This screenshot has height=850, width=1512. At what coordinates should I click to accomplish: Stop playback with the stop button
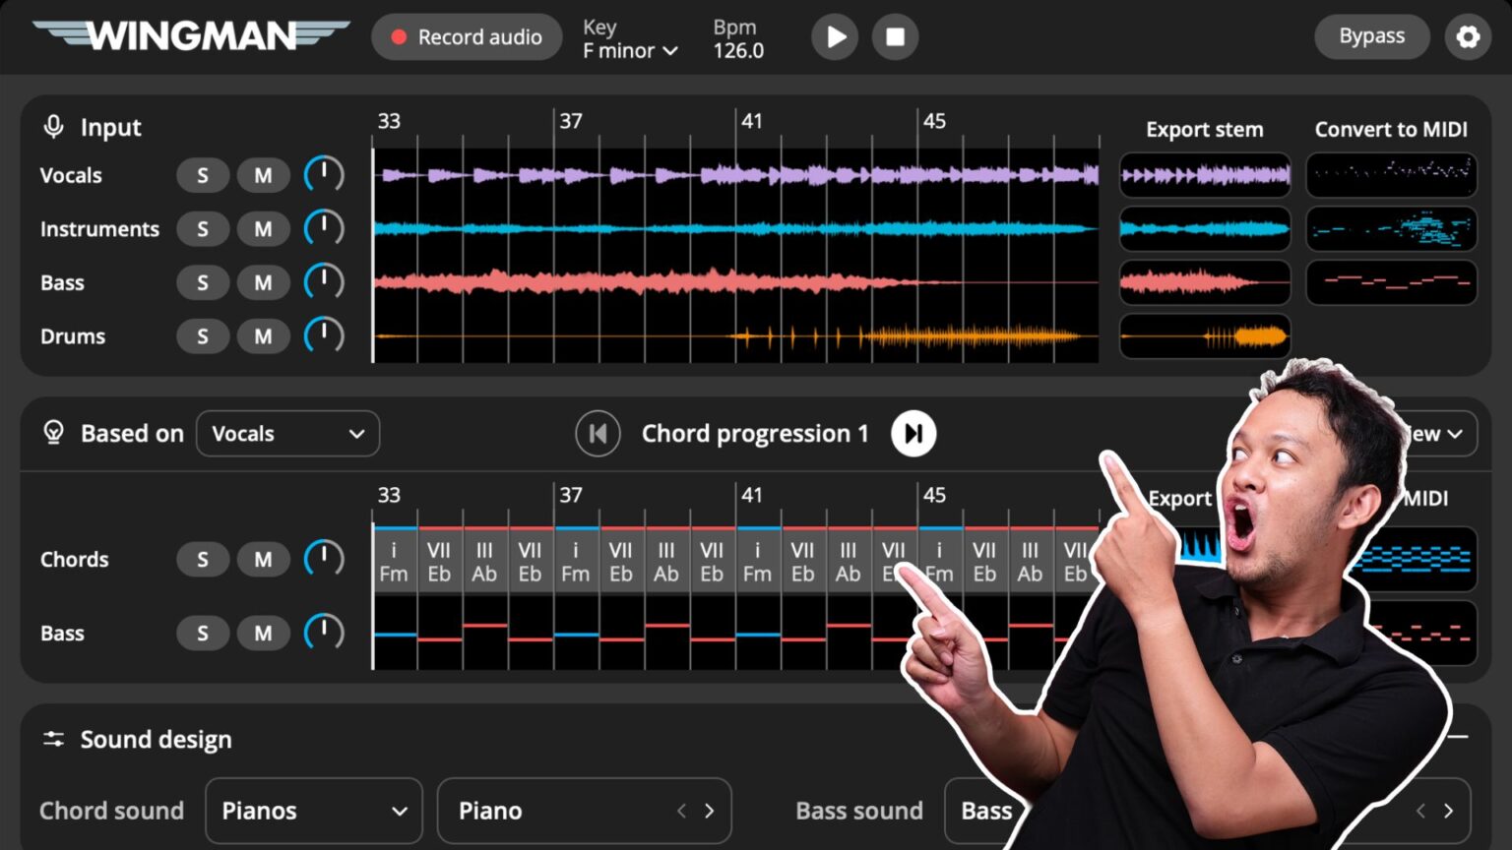coord(895,37)
